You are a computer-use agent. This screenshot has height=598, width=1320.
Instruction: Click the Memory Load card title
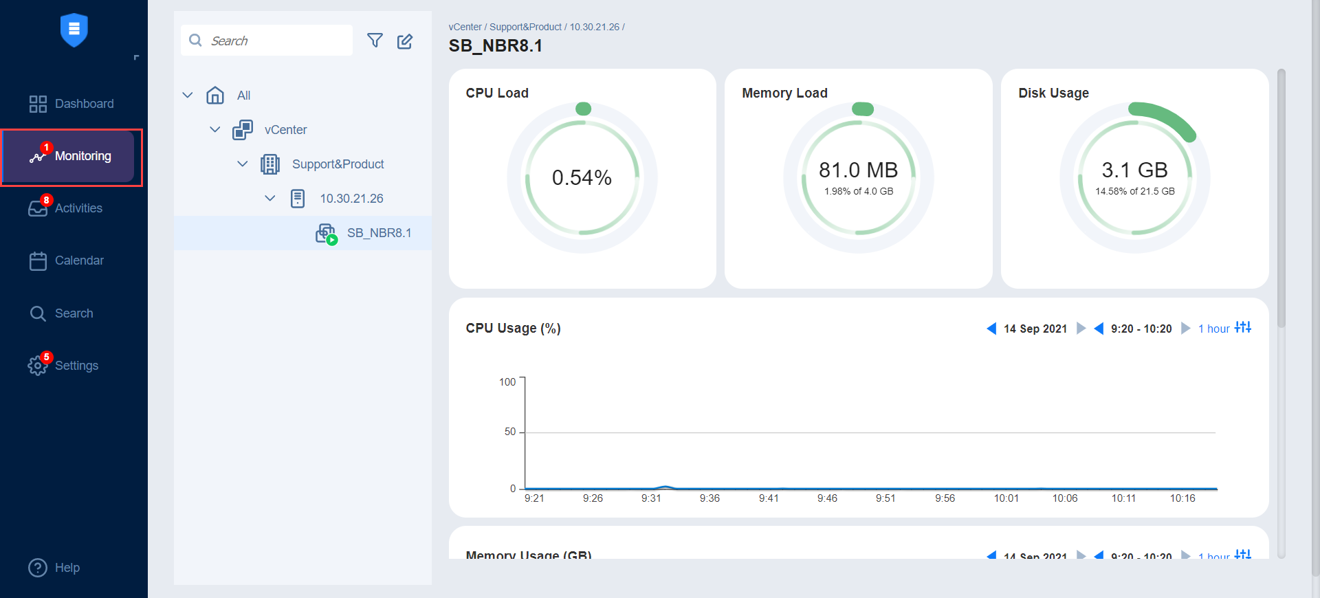[784, 93]
